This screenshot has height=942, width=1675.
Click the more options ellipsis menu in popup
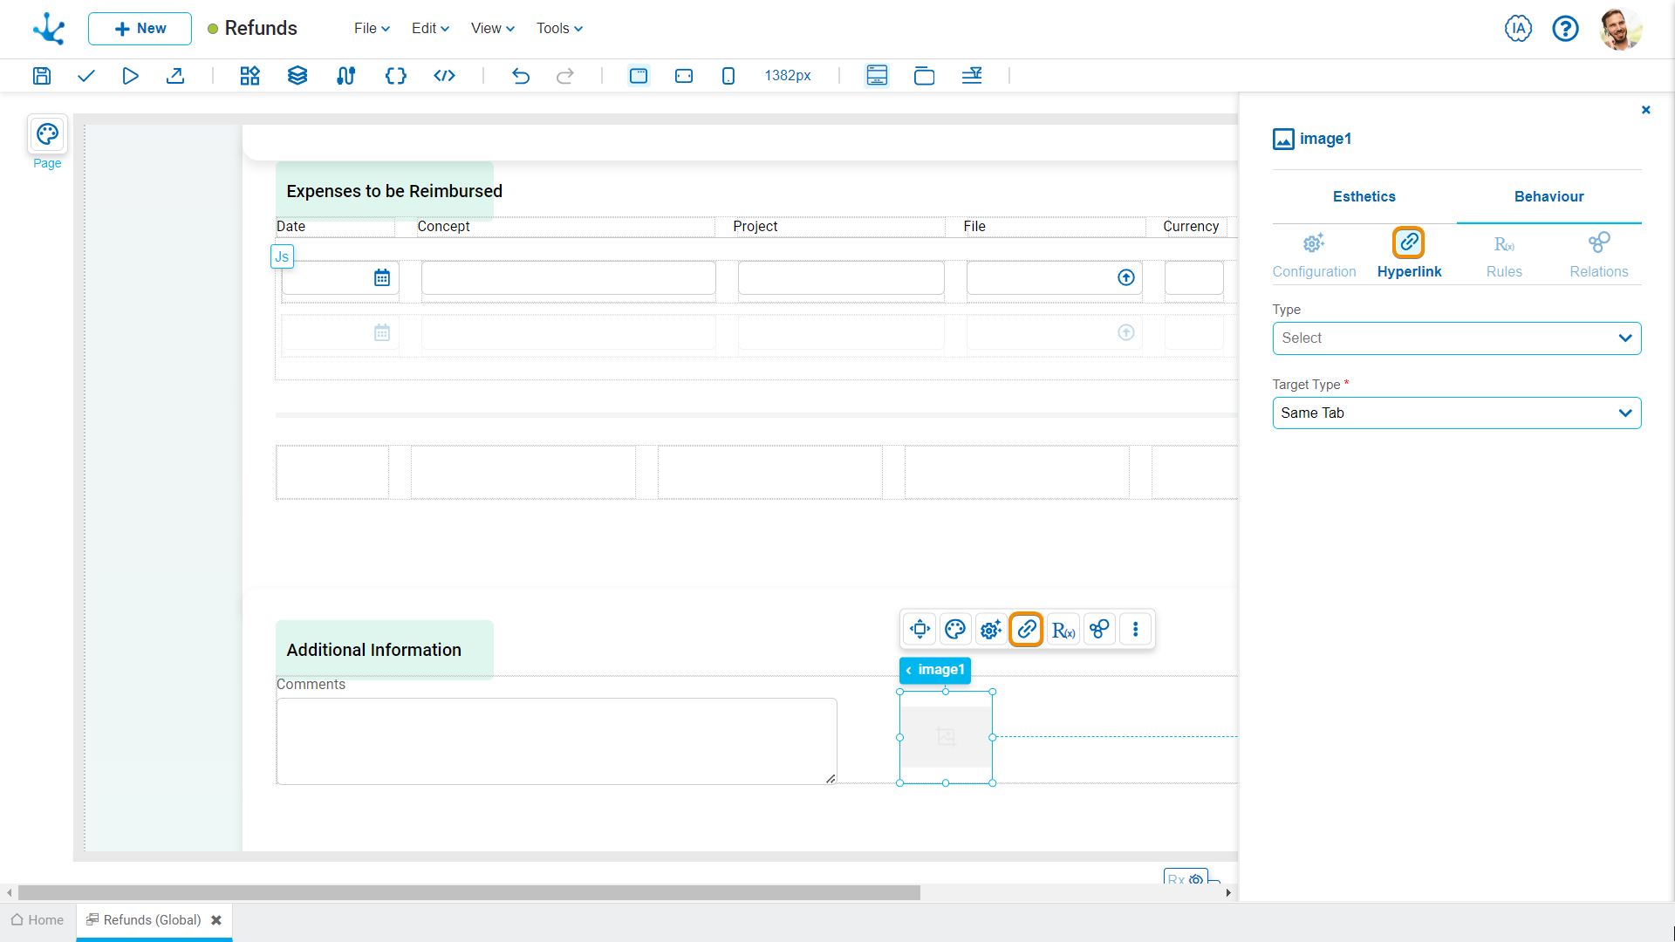point(1134,629)
